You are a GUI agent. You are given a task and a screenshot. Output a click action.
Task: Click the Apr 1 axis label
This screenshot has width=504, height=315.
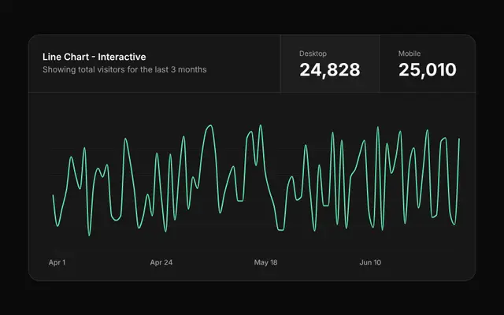(57, 262)
